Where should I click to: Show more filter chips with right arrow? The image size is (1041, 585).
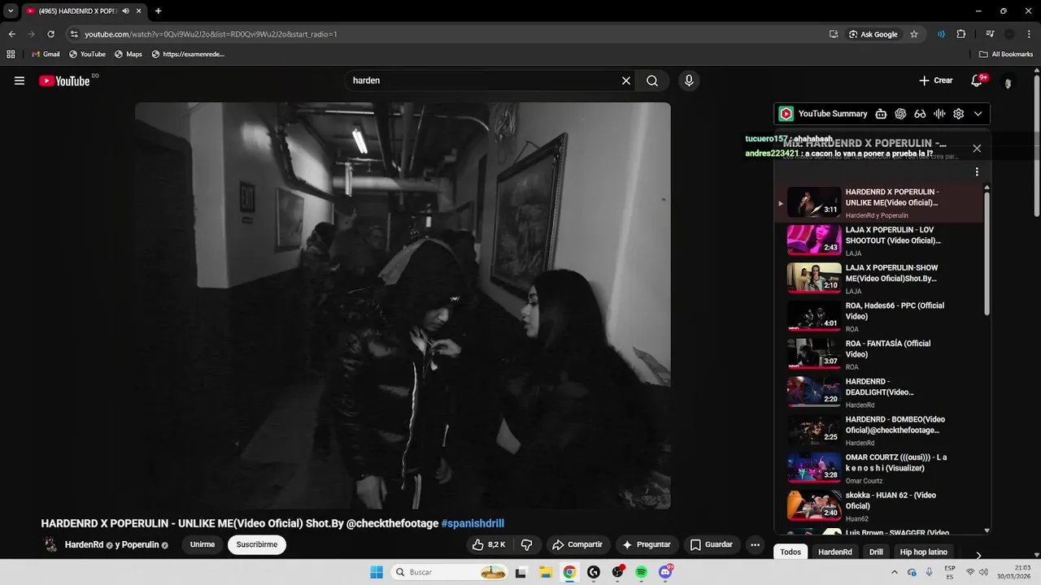click(978, 555)
